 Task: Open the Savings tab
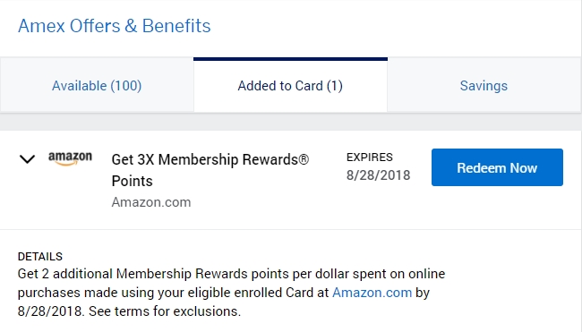tap(484, 86)
